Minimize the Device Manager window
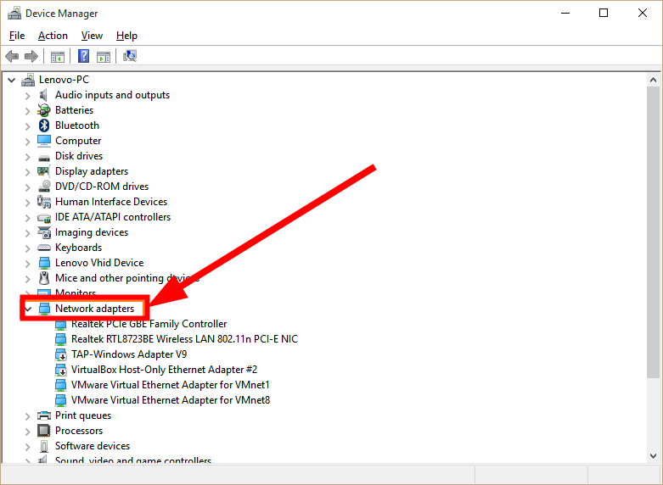 pyautogui.click(x=565, y=13)
